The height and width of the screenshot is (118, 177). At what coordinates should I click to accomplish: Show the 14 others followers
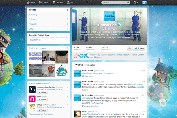coord(98,57)
